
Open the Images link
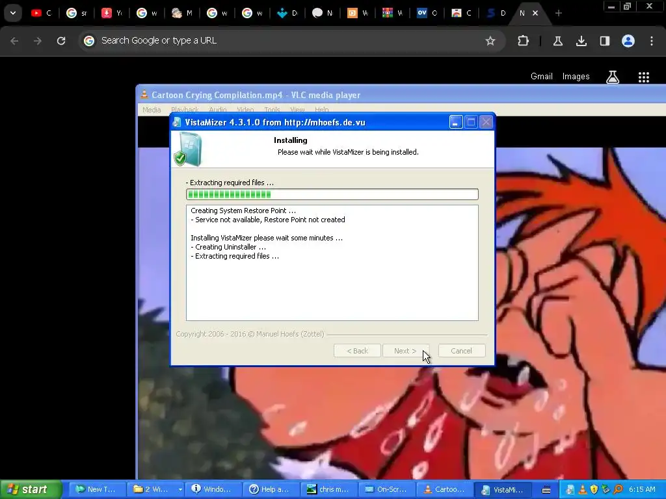click(576, 77)
